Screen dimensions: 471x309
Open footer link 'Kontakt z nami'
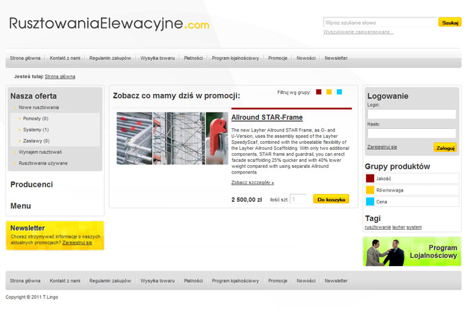65,281
